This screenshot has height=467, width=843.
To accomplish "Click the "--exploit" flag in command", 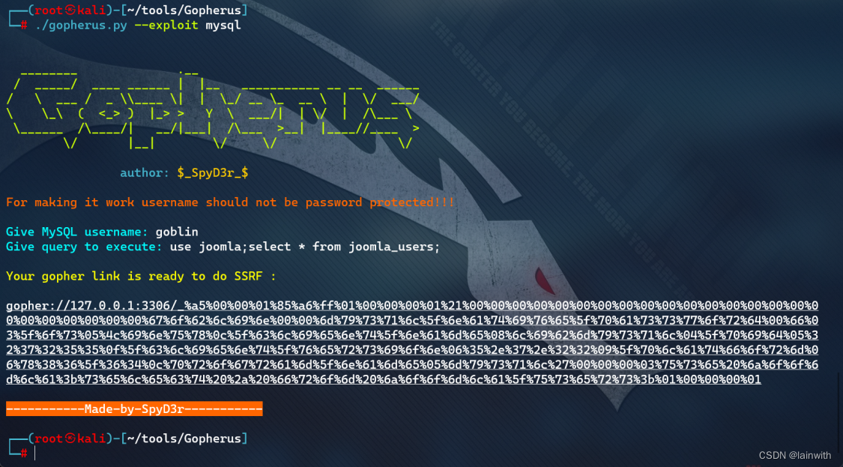I will pos(166,25).
